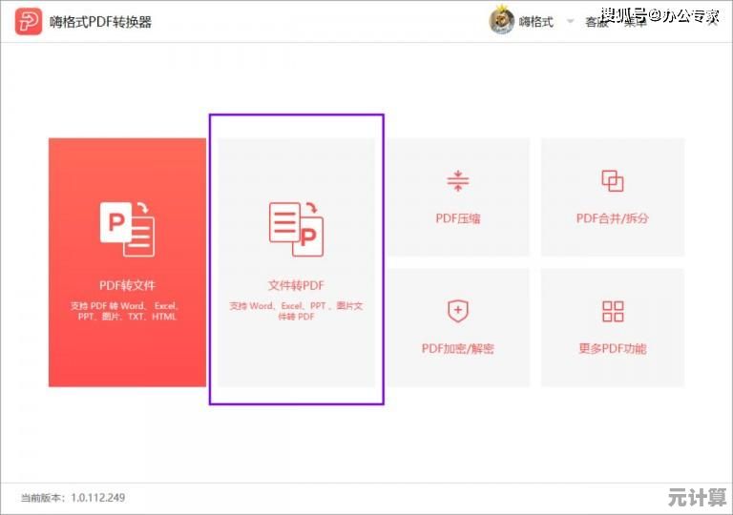Open PDF加密/解密 label

[458, 348]
